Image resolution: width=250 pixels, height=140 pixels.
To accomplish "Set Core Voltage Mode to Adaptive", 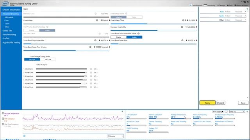I will click(x=118, y=17).
